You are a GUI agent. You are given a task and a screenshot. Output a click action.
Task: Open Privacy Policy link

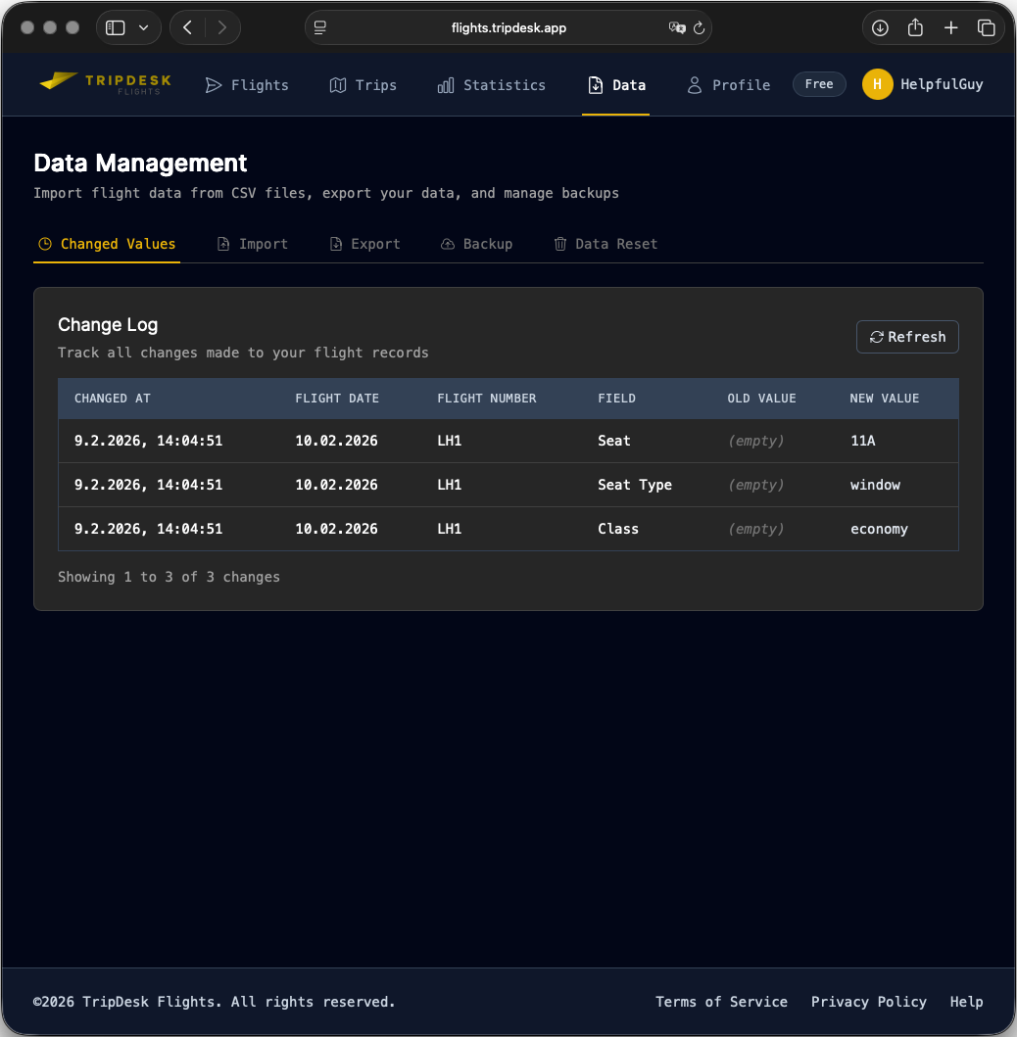pyautogui.click(x=869, y=1002)
